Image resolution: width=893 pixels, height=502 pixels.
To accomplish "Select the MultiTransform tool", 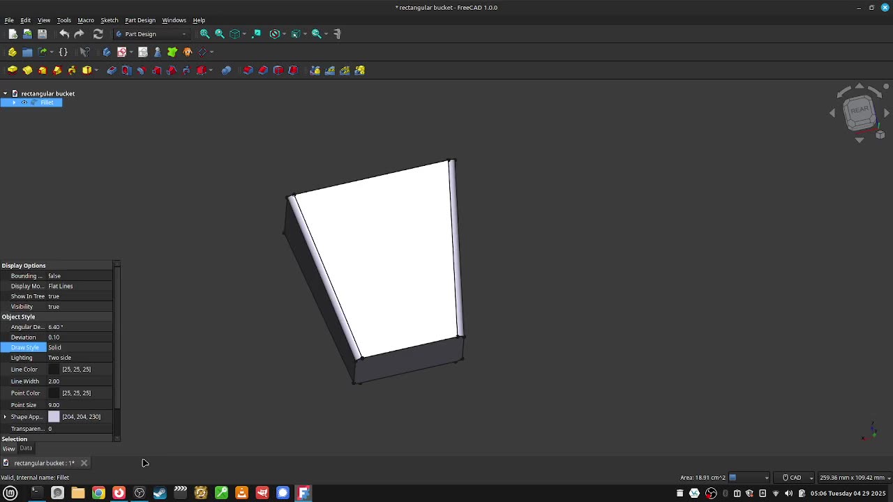I will pyautogui.click(x=360, y=70).
